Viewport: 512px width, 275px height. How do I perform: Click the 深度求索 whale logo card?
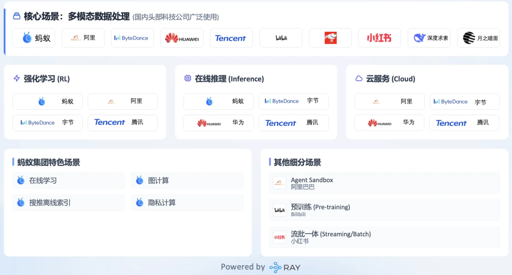point(429,38)
